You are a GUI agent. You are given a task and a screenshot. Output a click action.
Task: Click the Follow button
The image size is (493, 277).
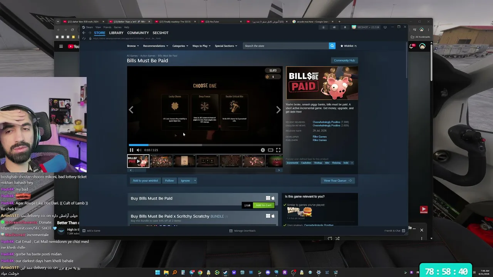169,180
